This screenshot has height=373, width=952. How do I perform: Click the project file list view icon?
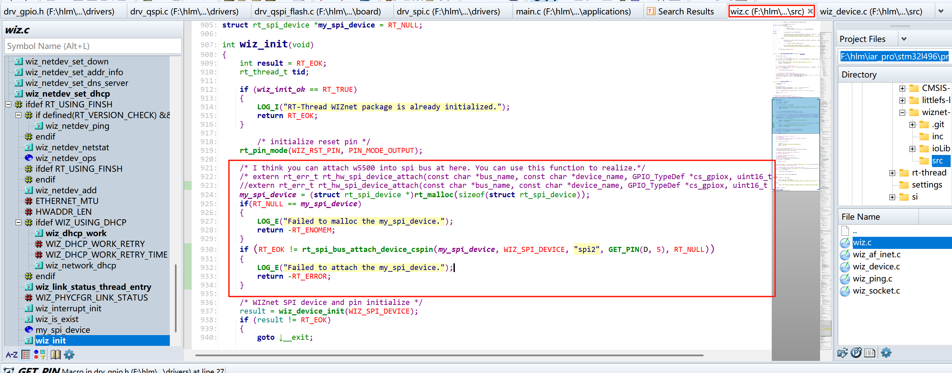click(x=869, y=353)
